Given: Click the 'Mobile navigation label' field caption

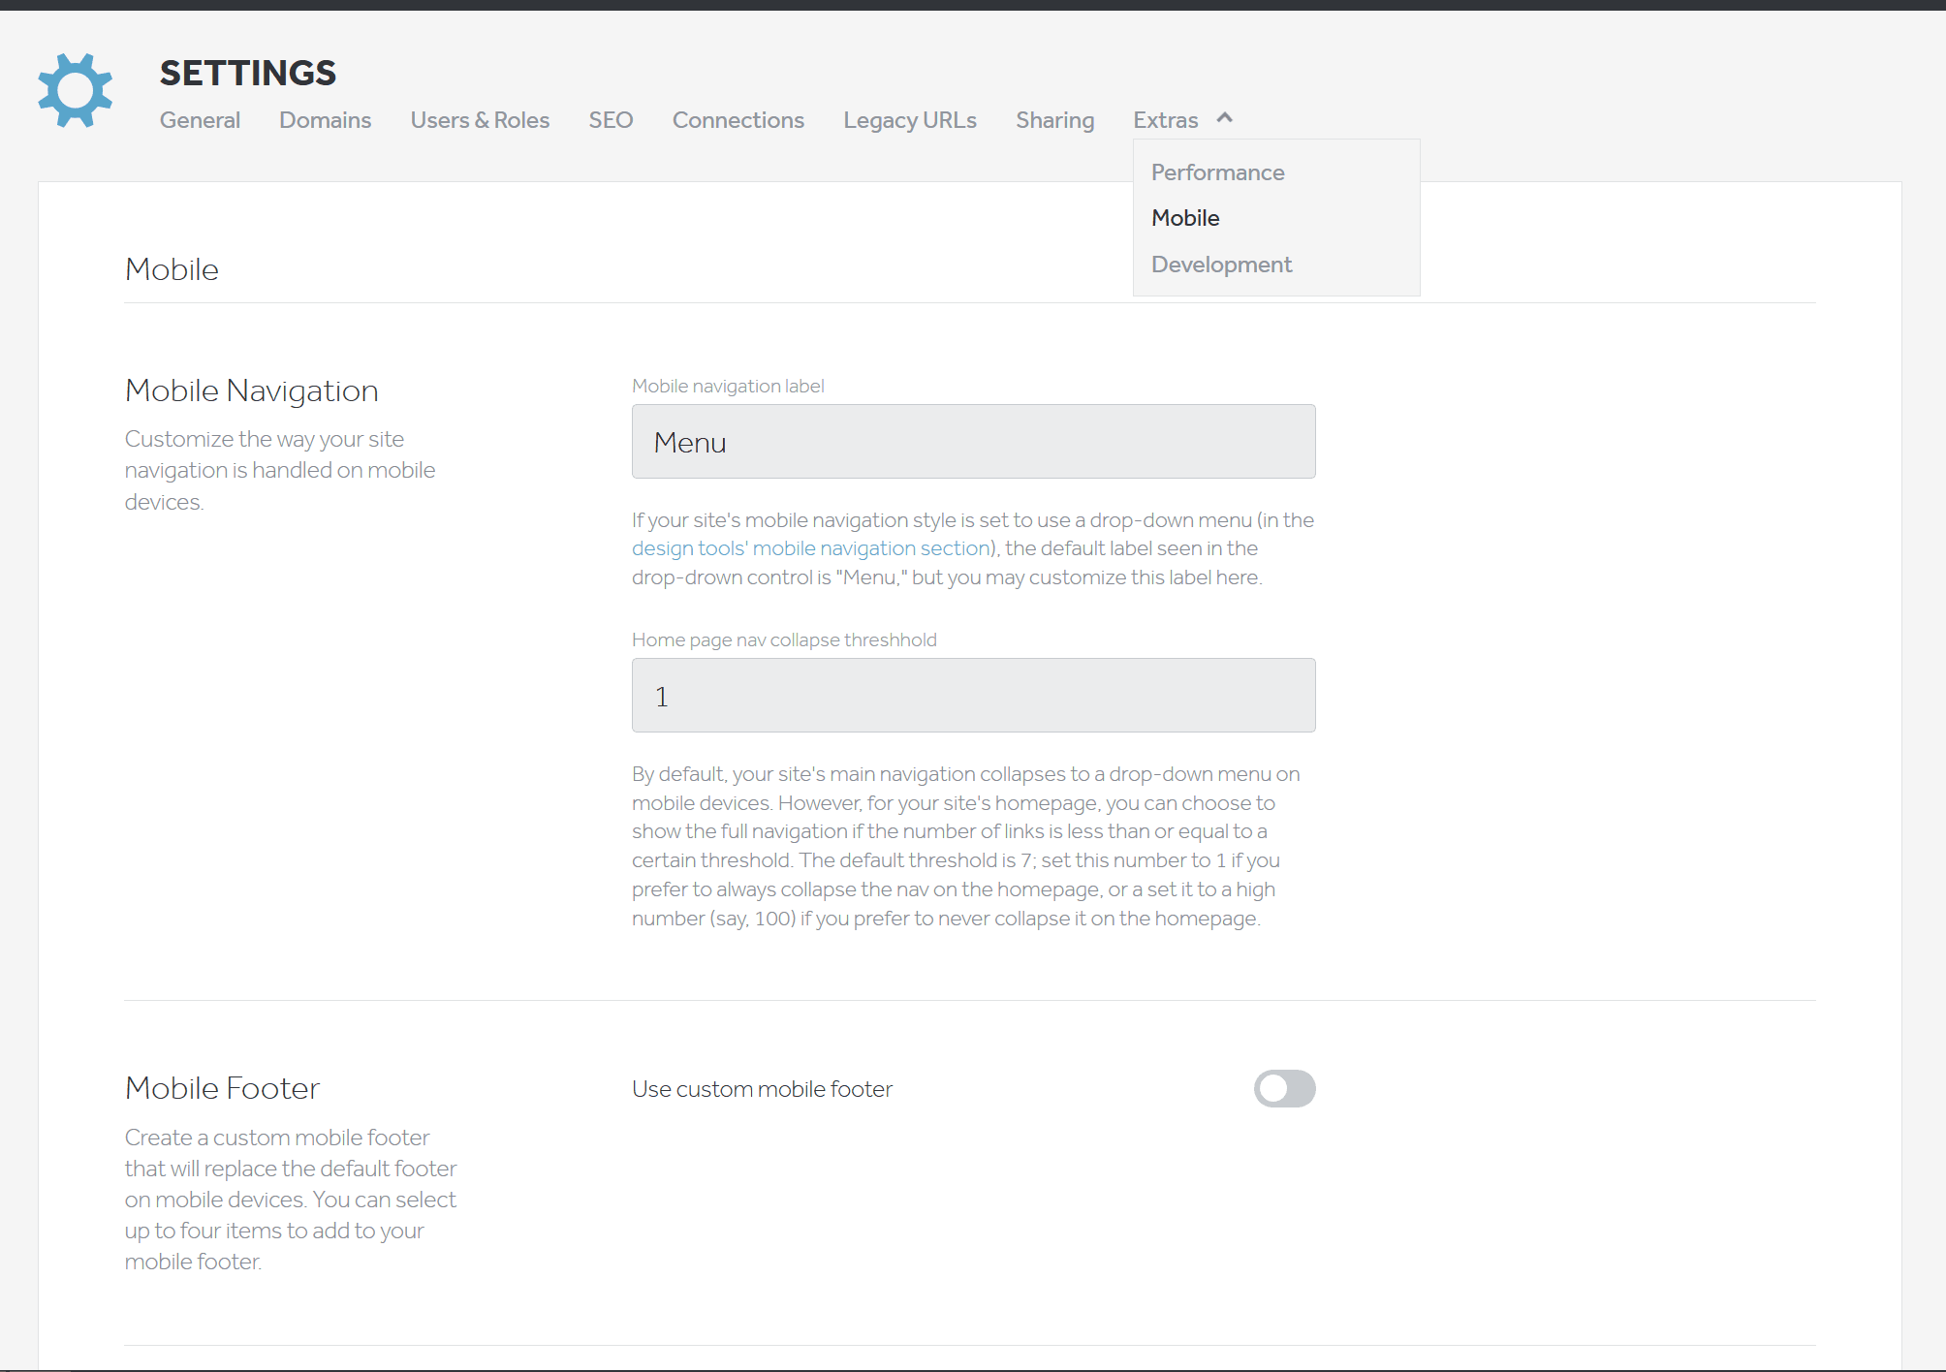Looking at the screenshot, I should click(x=728, y=386).
